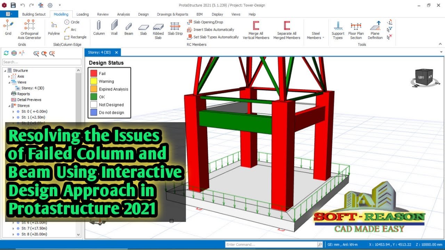
Task: Open the blue application menu button
Action: [9, 14]
